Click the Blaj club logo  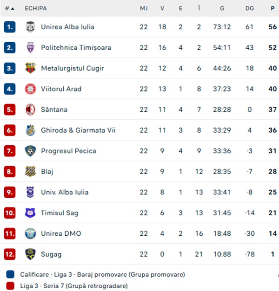pyautogui.click(x=30, y=172)
